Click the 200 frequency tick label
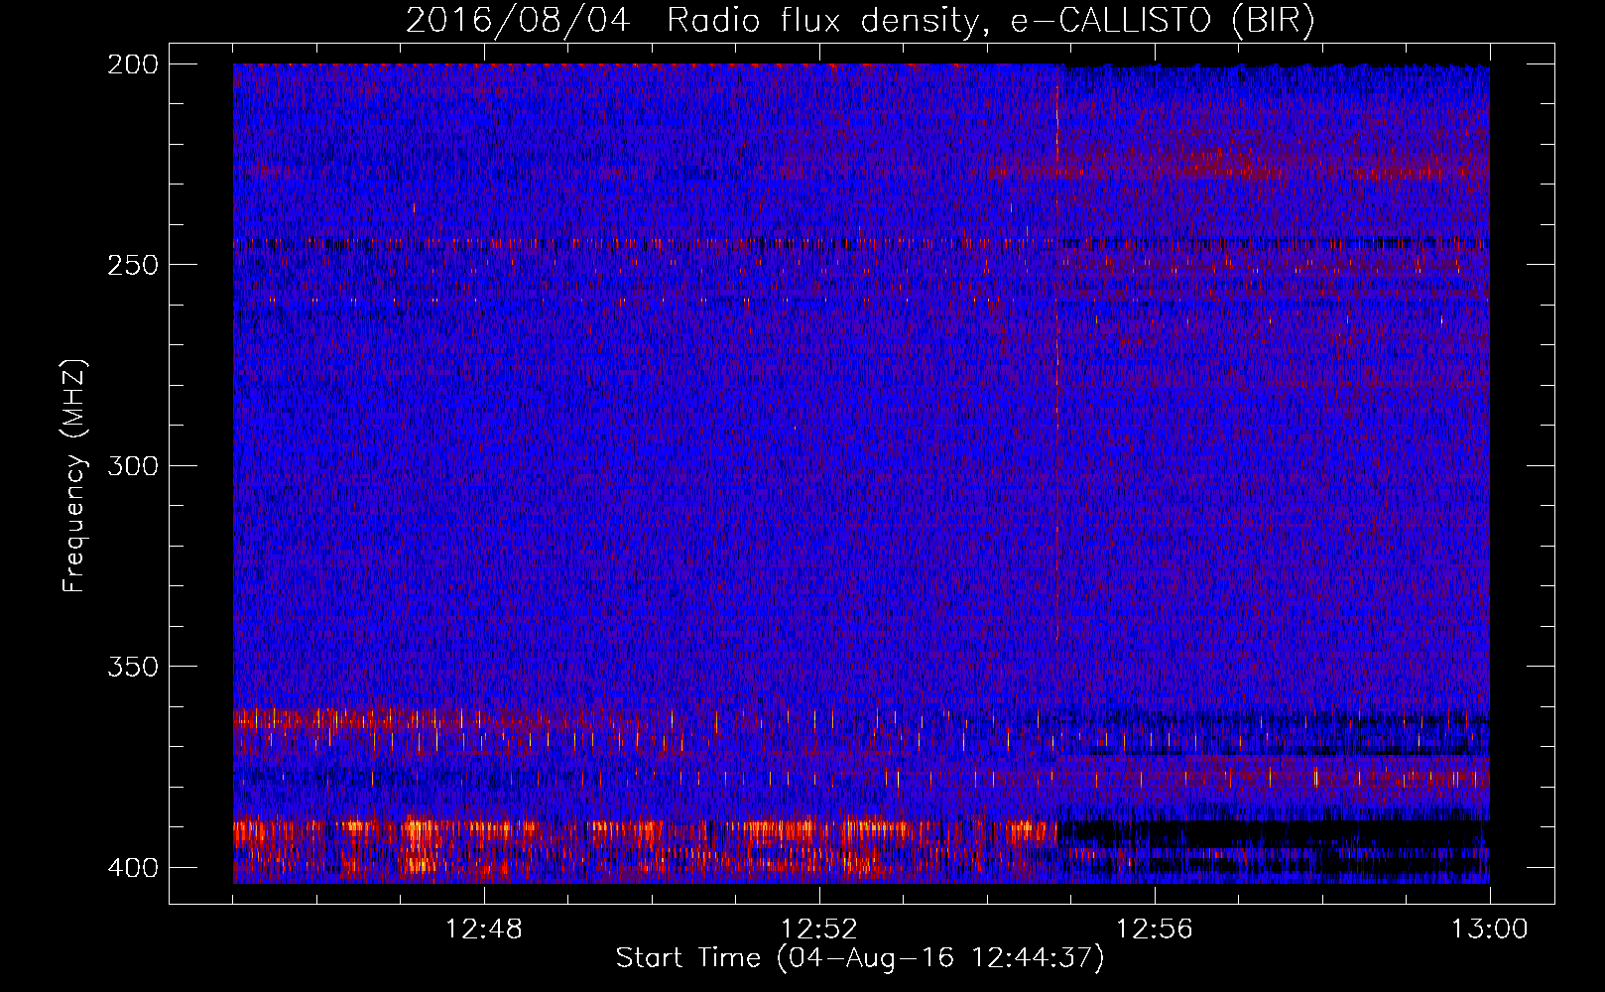The width and height of the screenshot is (1605, 992). (x=132, y=64)
